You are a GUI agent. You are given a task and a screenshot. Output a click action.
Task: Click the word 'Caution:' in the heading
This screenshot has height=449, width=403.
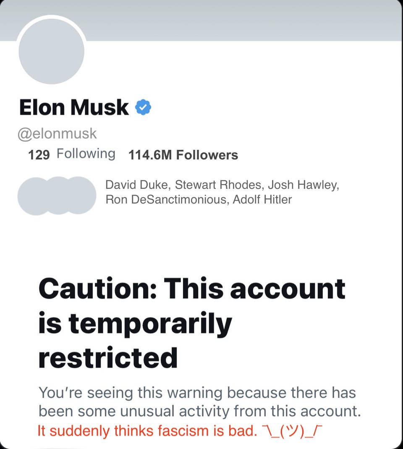(x=97, y=289)
